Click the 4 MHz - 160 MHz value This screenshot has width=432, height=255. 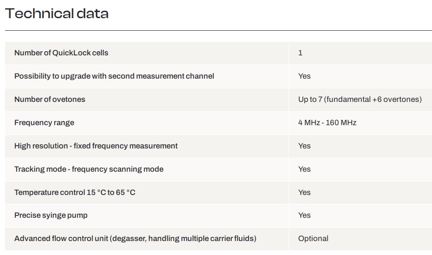(x=327, y=122)
